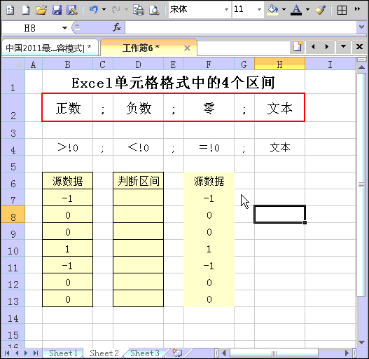The width and height of the screenshot is (369, 359).
Task: Click horizontal scrollbar thumb
Action: pos(274,353)
